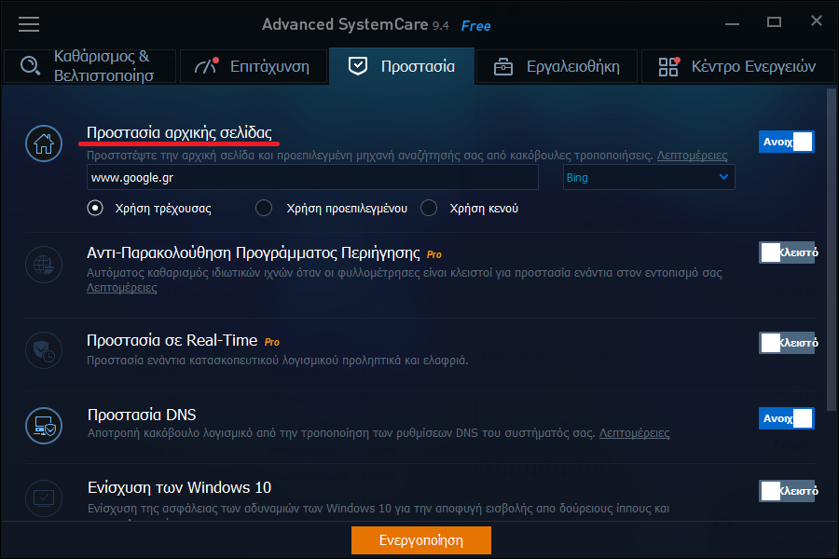
Task: Click the monitor icon for Windows 10 reinforcement
Action: click(44, 498)
